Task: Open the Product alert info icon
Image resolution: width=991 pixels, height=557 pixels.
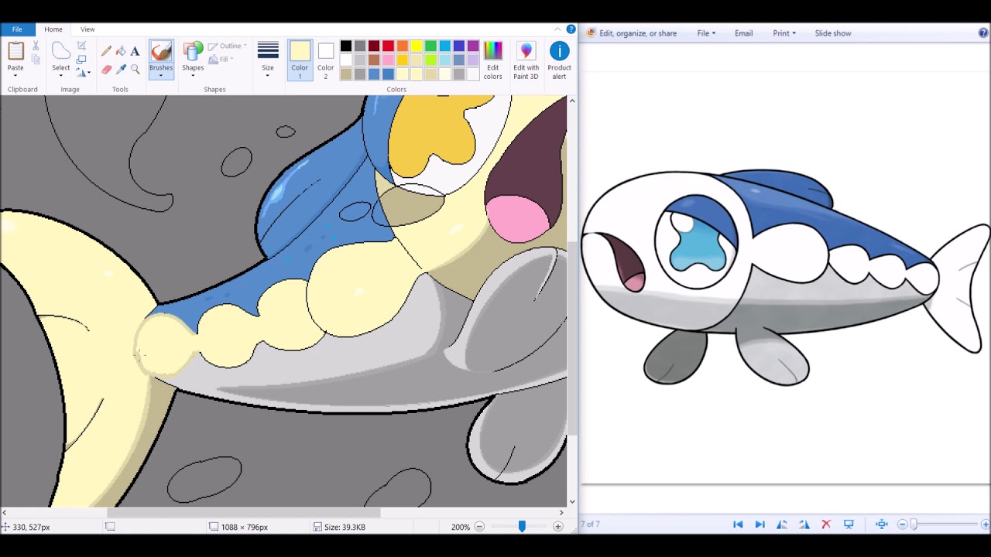Action: point(559,51)
